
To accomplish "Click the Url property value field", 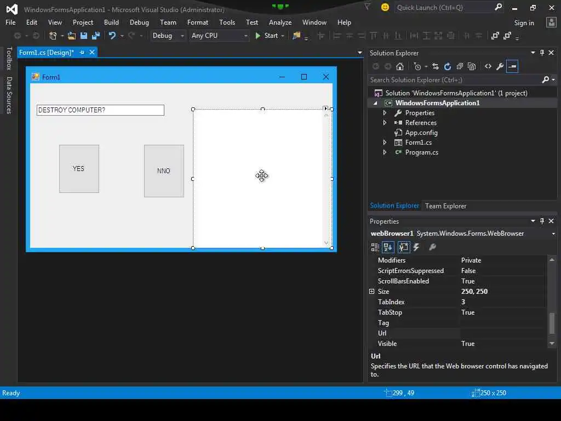I will point(503,333).
